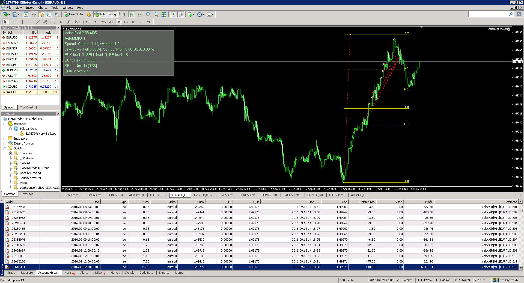Click the New Chart toolbar icon
The image size is (524, 283).
coord(5,14)
